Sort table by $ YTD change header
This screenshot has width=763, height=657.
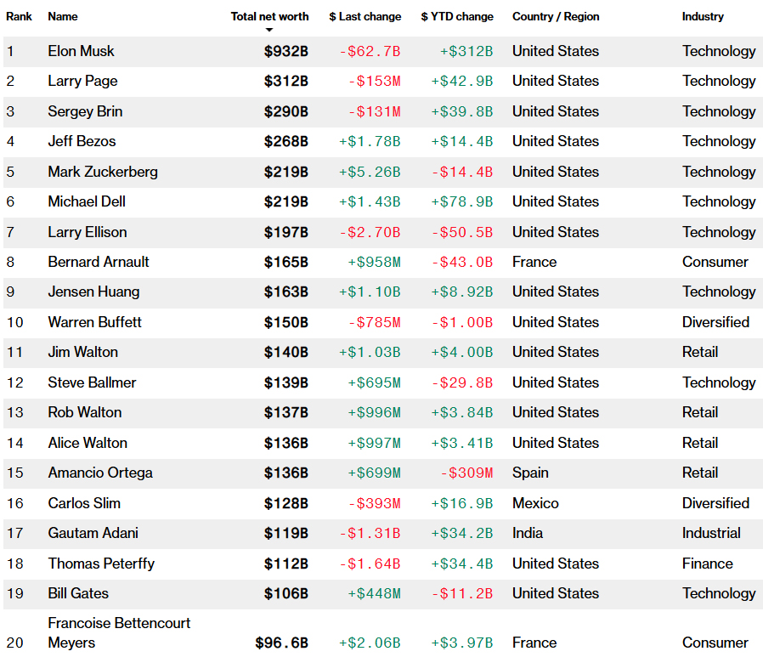pyautogui.click(x=457, y=16)
